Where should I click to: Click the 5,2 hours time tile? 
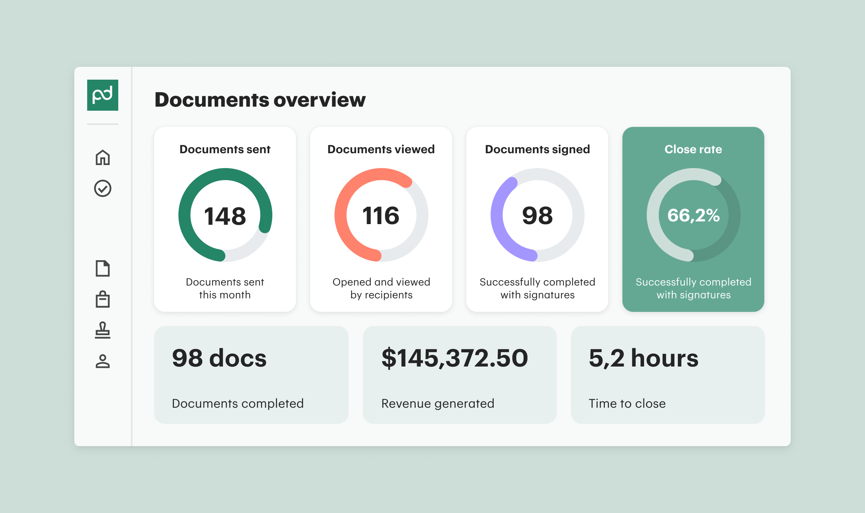[667, 375]
